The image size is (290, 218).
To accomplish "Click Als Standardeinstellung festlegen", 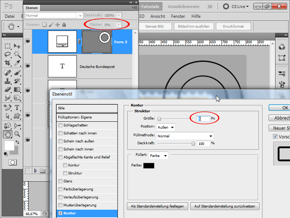I will [157, 206].
